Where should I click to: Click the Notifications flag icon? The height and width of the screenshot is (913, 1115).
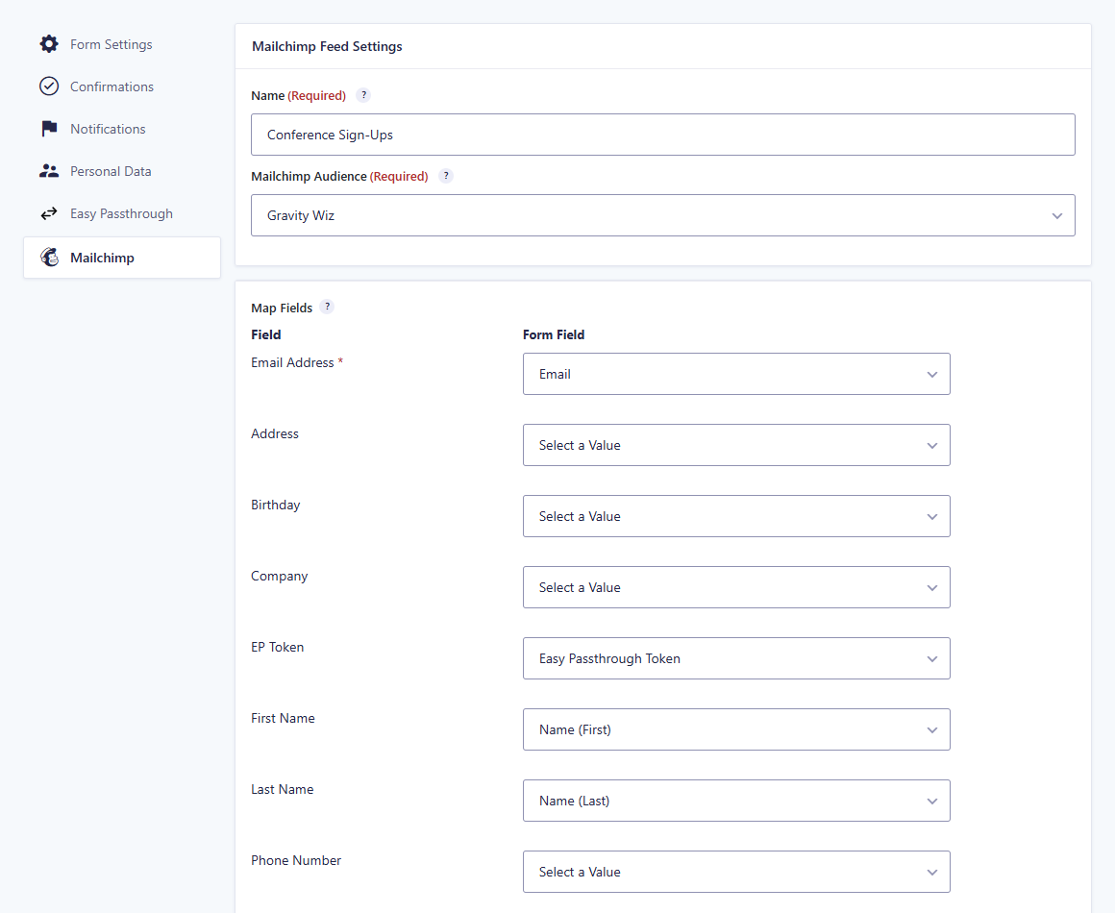pyautogui.click(x=49, y=129)
